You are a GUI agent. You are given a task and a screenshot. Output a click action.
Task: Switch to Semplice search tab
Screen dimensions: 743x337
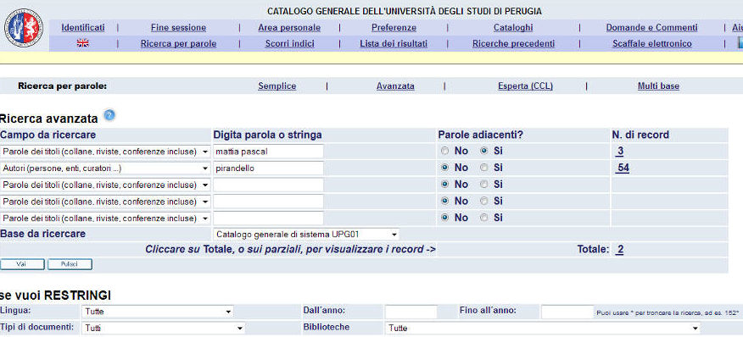tap(277, 86)
